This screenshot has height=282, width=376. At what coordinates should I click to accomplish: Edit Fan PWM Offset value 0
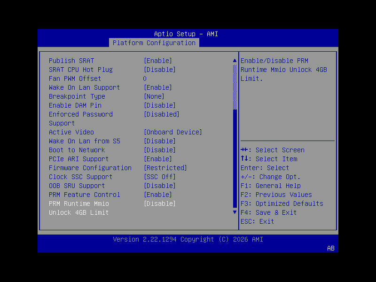pos(145,78)
